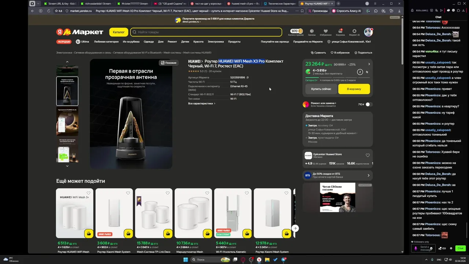469x264 pixels.
Task: Open Спросить Алису AI button
Action: click(x=347, y=11)
